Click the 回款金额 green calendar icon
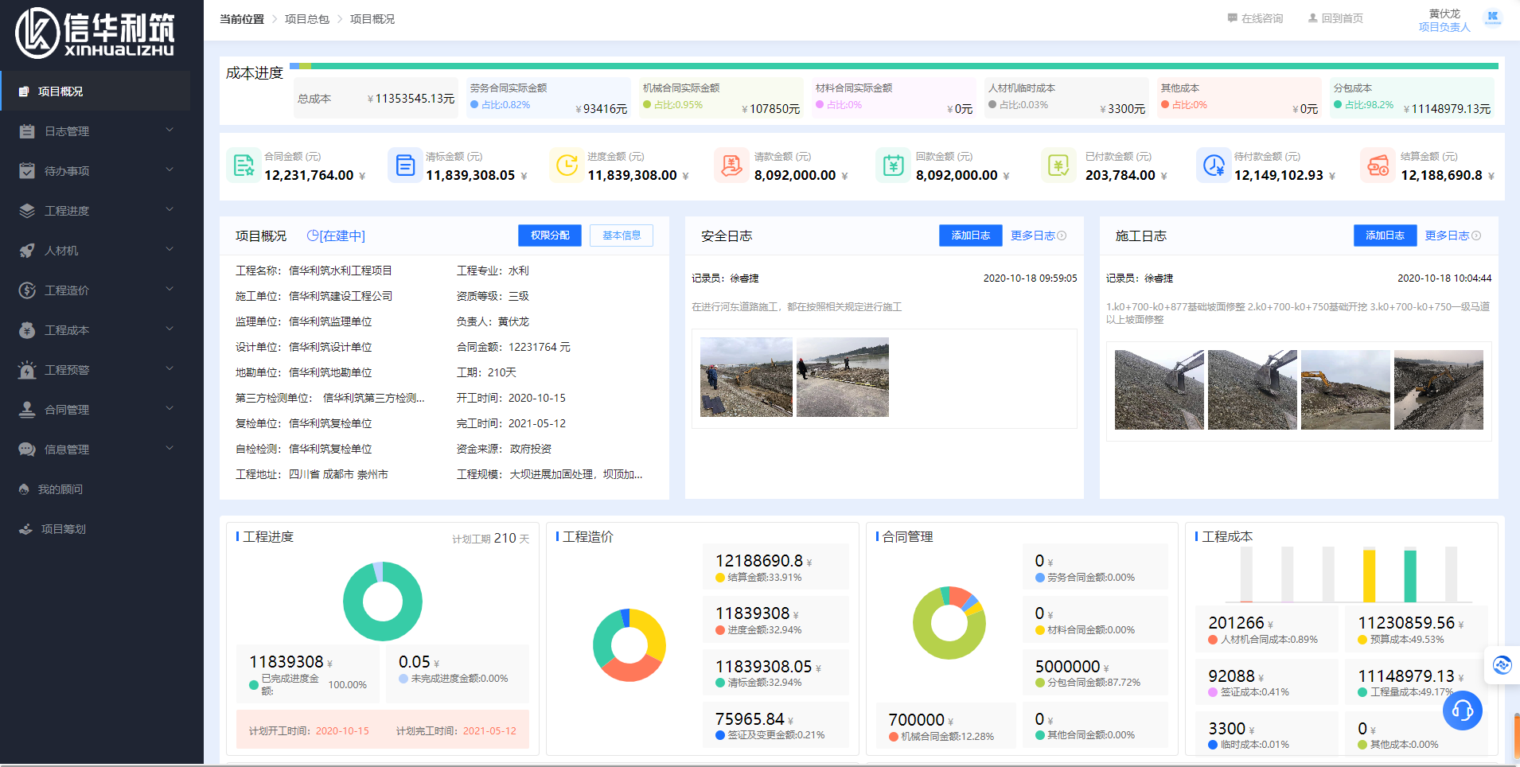 pyautogui.click(x=893, y=165)
